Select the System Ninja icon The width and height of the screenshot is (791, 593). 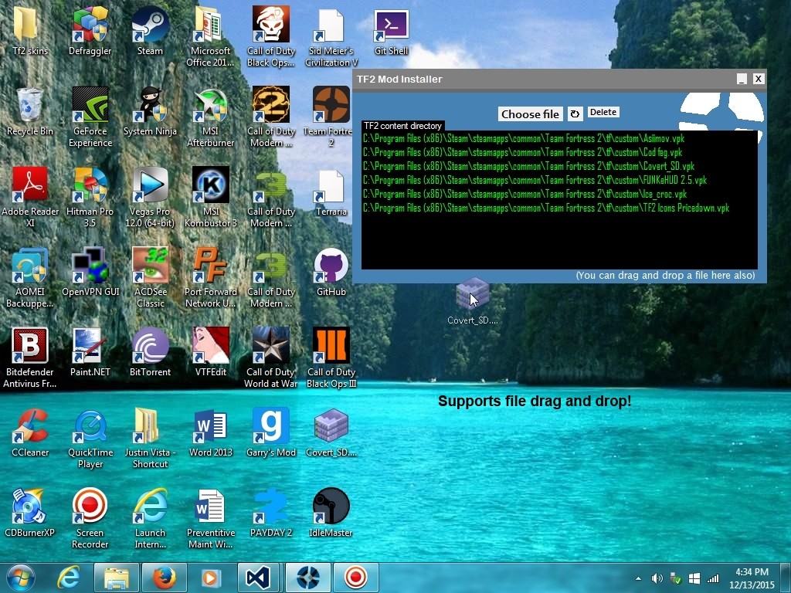(150, 112)
